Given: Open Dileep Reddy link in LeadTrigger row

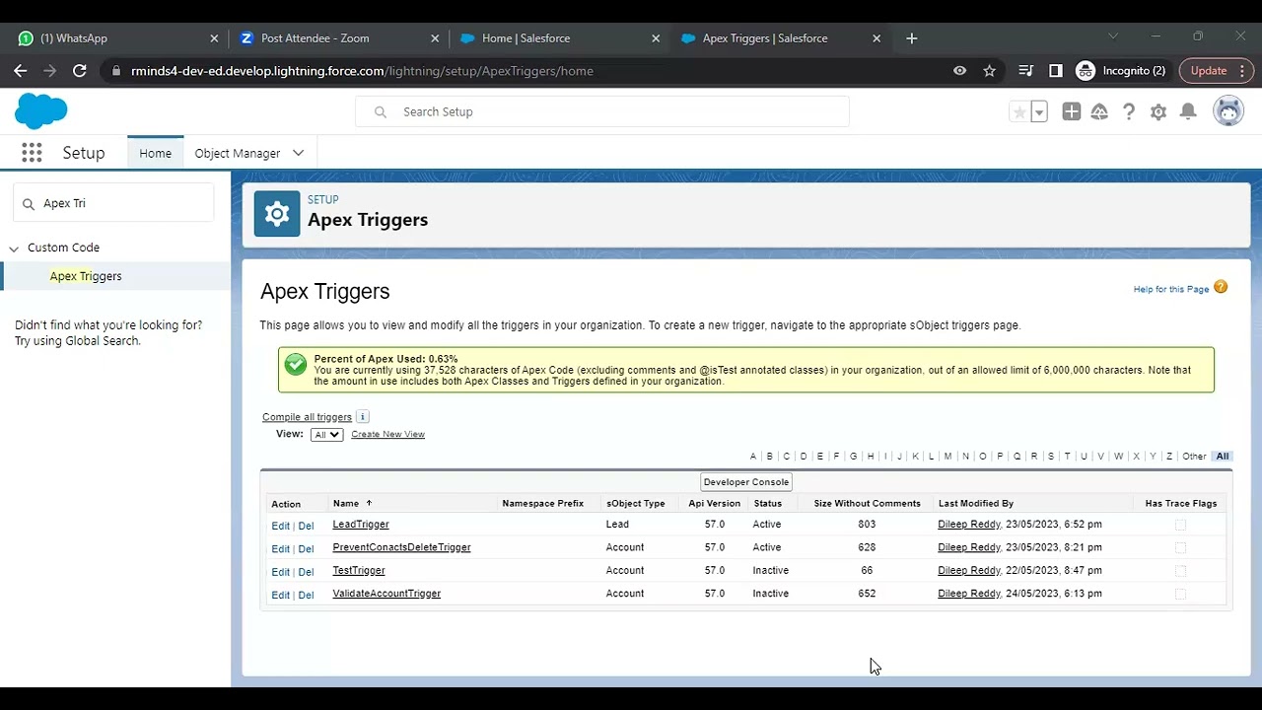Looking at the screenshot, I should click(969, 525).
